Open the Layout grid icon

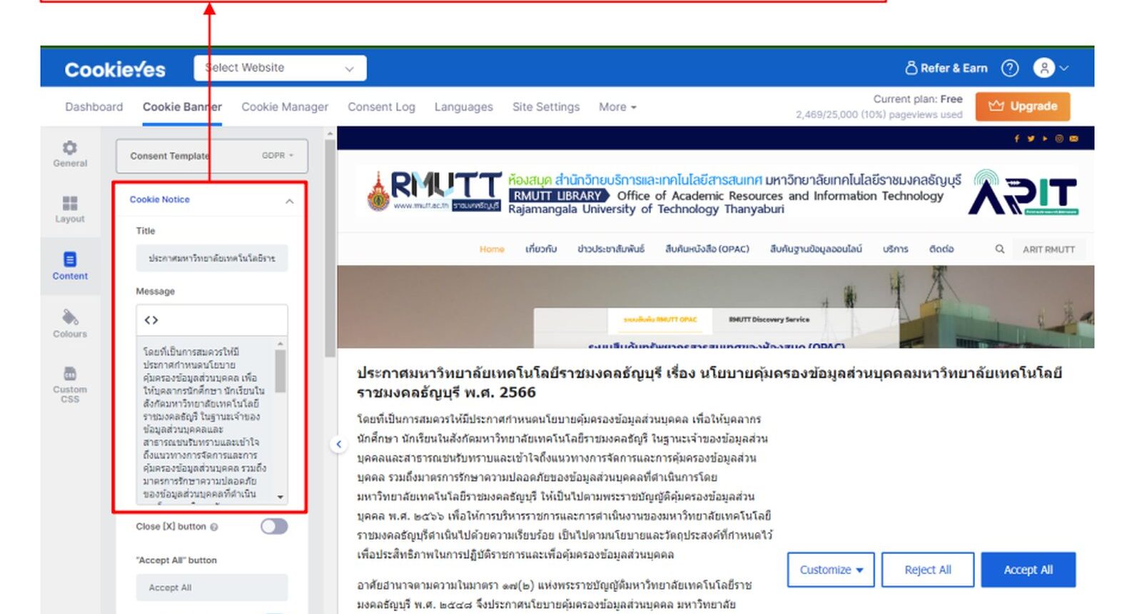pyautogui.click(x=69, y=203)
